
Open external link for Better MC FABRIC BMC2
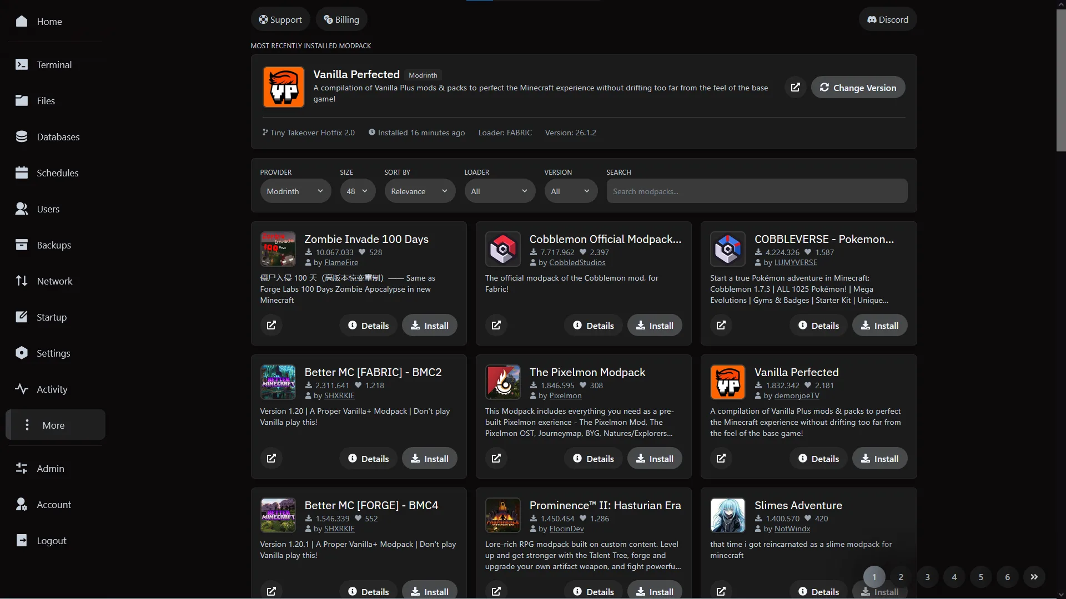[271, 458]
